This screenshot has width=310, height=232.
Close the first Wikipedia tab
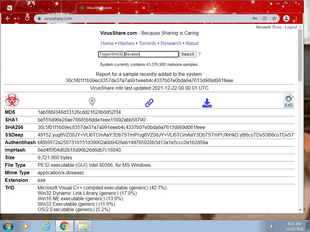(x=71, y=8)
